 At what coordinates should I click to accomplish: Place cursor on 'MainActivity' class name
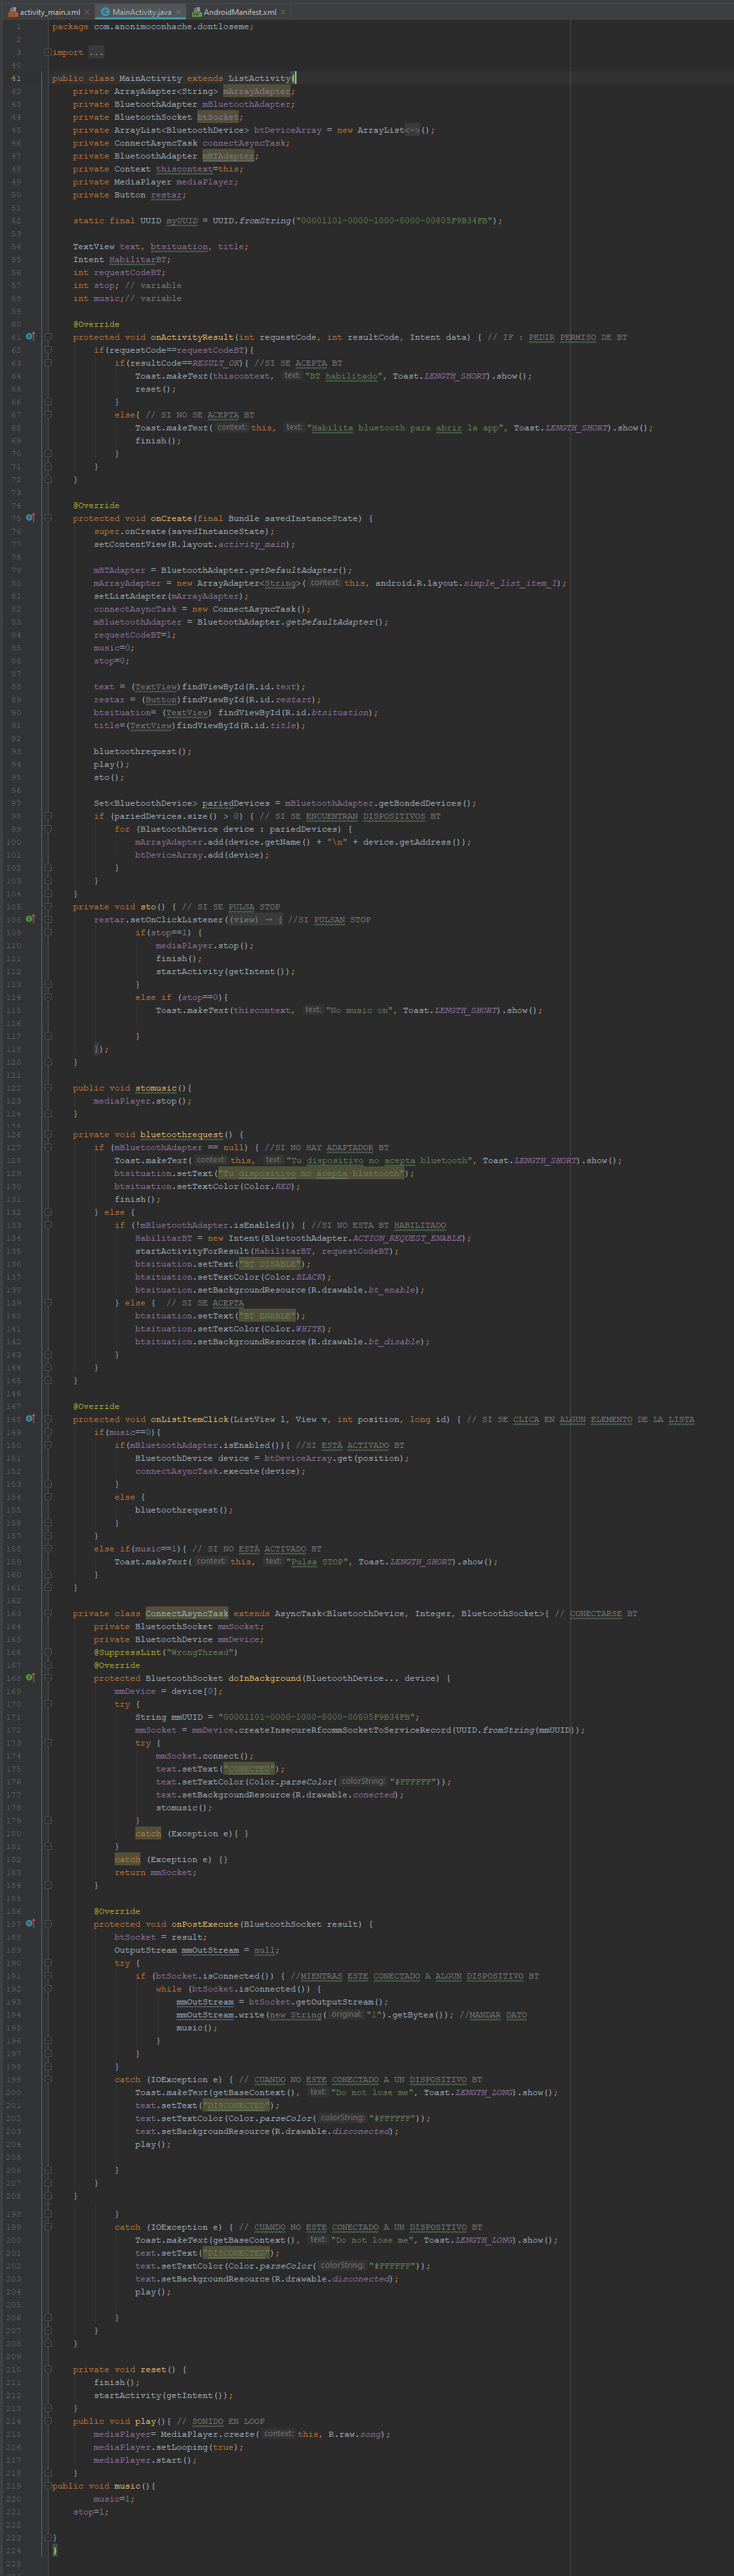coord(150,78)
